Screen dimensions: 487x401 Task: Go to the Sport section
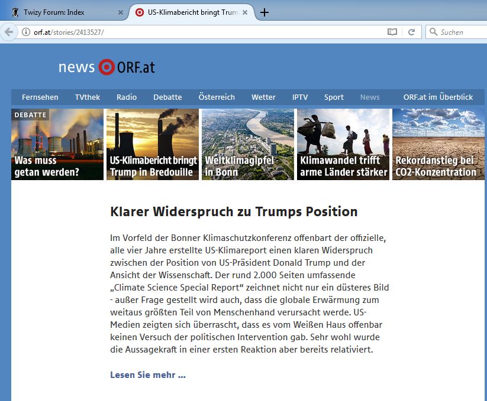tap(334, 97)
